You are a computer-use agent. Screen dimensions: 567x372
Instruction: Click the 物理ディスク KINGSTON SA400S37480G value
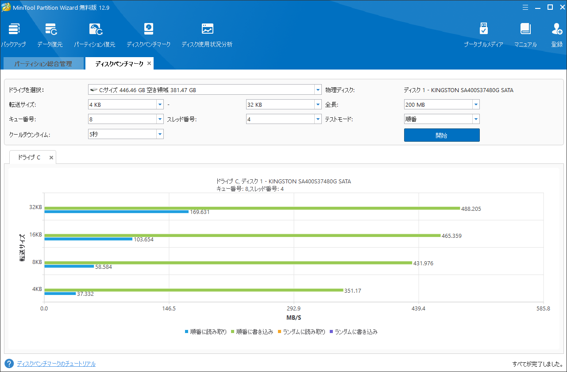(x=459, y=90)
